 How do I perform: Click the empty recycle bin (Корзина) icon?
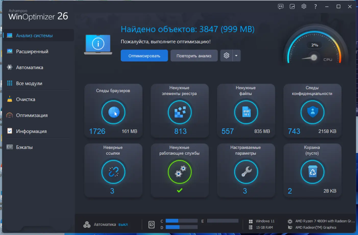(x=312, y=172)
